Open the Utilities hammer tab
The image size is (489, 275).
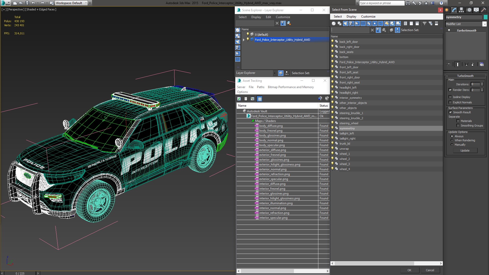483,10
